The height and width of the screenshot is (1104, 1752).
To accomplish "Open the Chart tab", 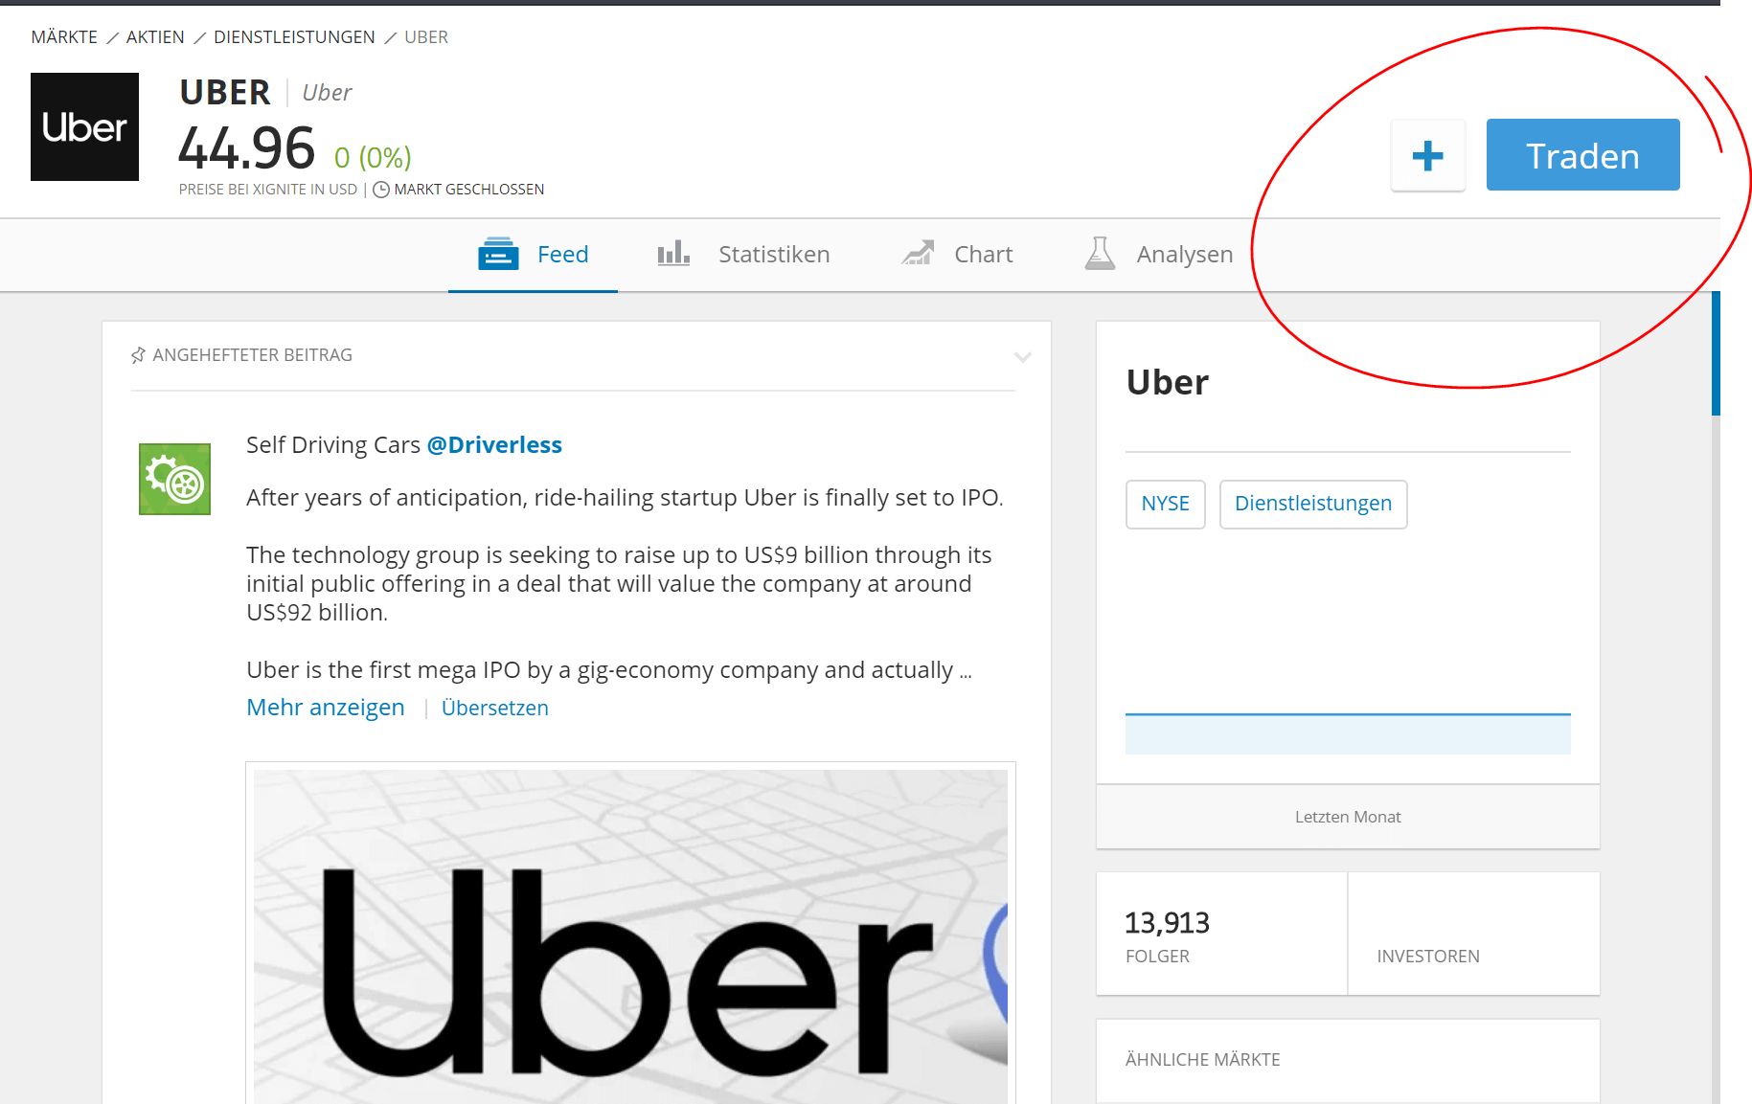I will (956, 255).
